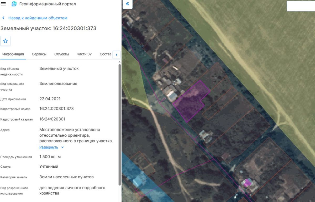Click the chevron next to Развернуть
The image size is (315, 202).
pos(62,147)
